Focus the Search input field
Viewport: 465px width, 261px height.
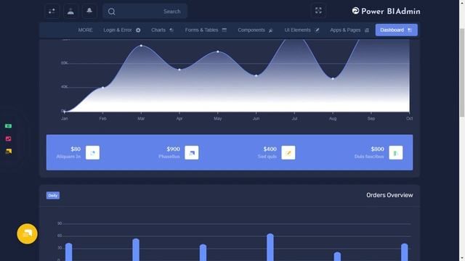pyautogui.click(x=145, y=12)
